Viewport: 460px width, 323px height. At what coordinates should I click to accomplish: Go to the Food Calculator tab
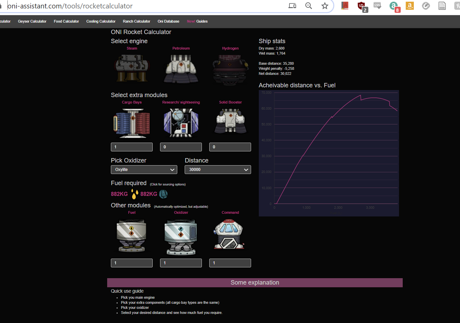click(x=66, y=21)
